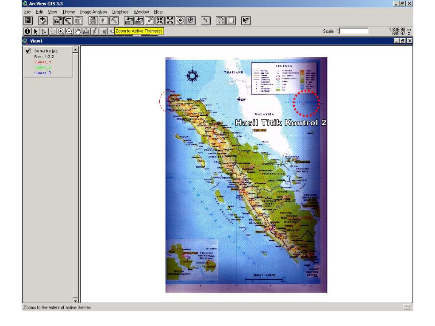Open the Window menu
Viewport: 435px width, 326px height.
[x=141, y=11]
